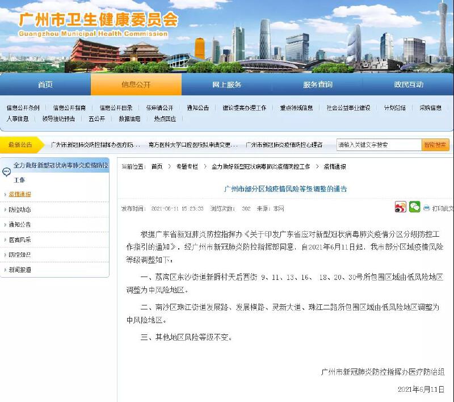Click the sidebar heart-shield logo icon
The width and height of the screenshot is (454, 402).
tap(7, 170)
